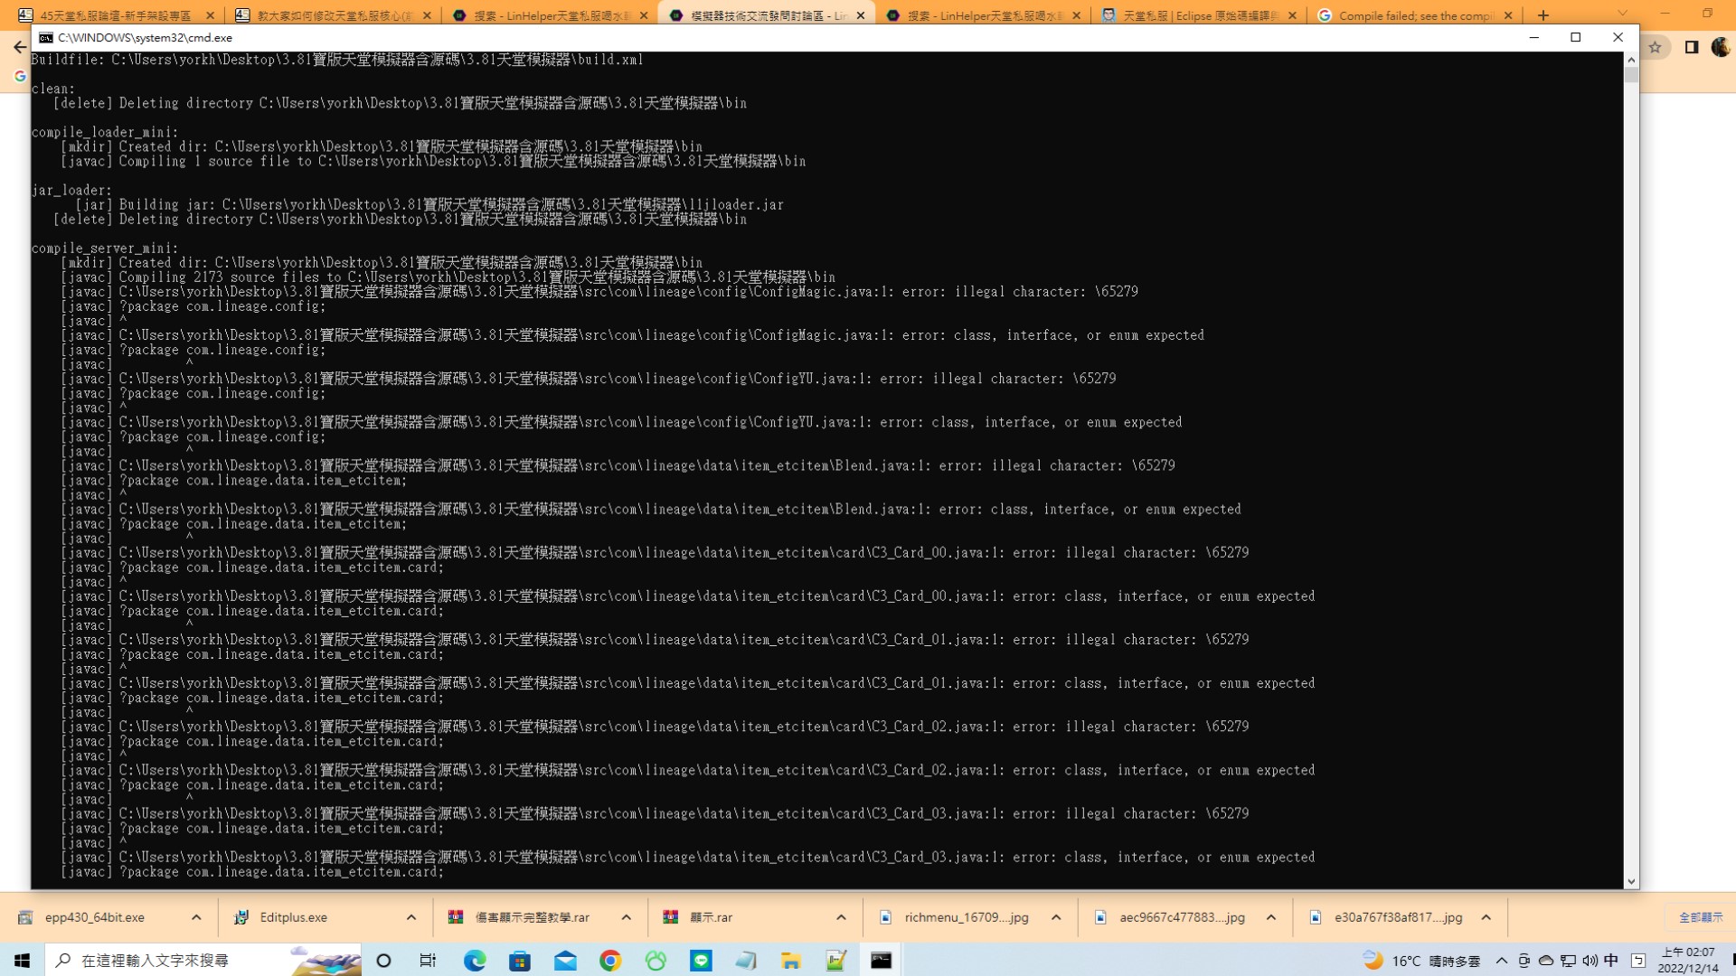Open the Chrome profile avatar
Screen dimensions: 1736x976
tap(1721, 48)
